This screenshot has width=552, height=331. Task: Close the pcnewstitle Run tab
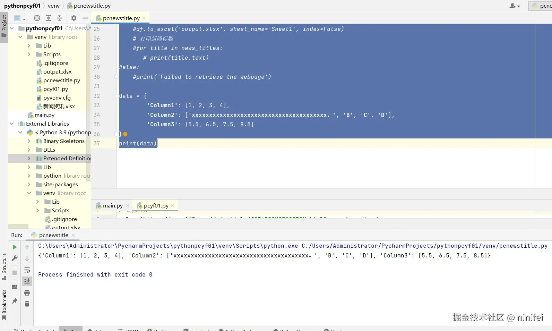(x=73, y=235)
